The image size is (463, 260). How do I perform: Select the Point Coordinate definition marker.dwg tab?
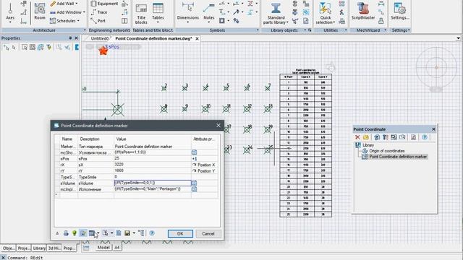tap(153, 38)
